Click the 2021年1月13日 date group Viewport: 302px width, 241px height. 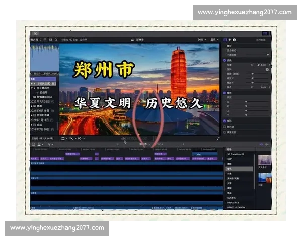42,120
